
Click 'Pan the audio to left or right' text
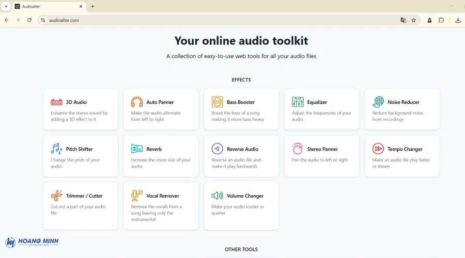tap(320, 160)
